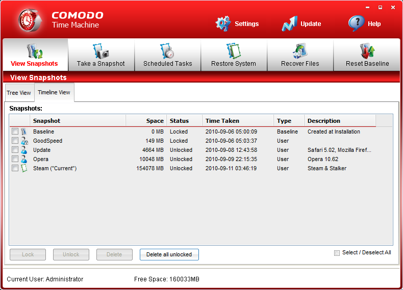403x290 pixels.
Task: Minimize the Comodo Time Machine window
Action: tap(367, 8)
